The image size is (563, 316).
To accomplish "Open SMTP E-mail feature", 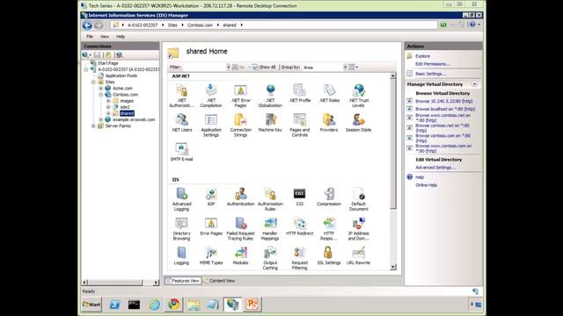I will (181, 152).
